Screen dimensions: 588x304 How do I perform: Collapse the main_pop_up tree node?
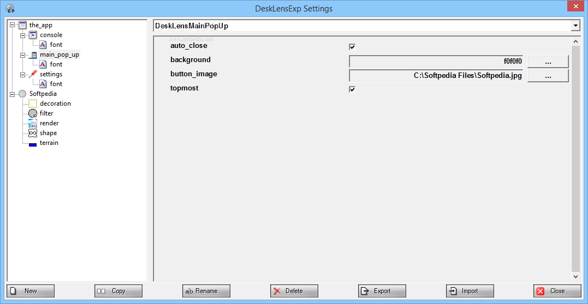pos(23,55)
